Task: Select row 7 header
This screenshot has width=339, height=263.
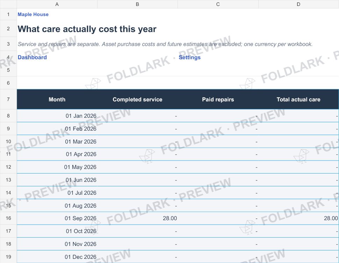Action: pos(8,99)
